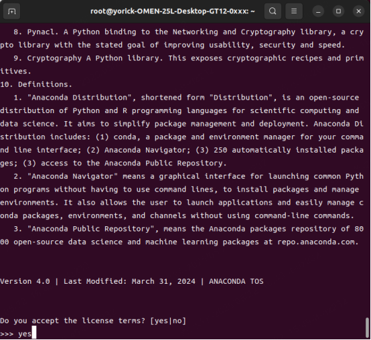The width and height of the screenshot is (371, 340).
Task: Maximize the terminal window
Action: pyautogui.click(x=338, y=11)
